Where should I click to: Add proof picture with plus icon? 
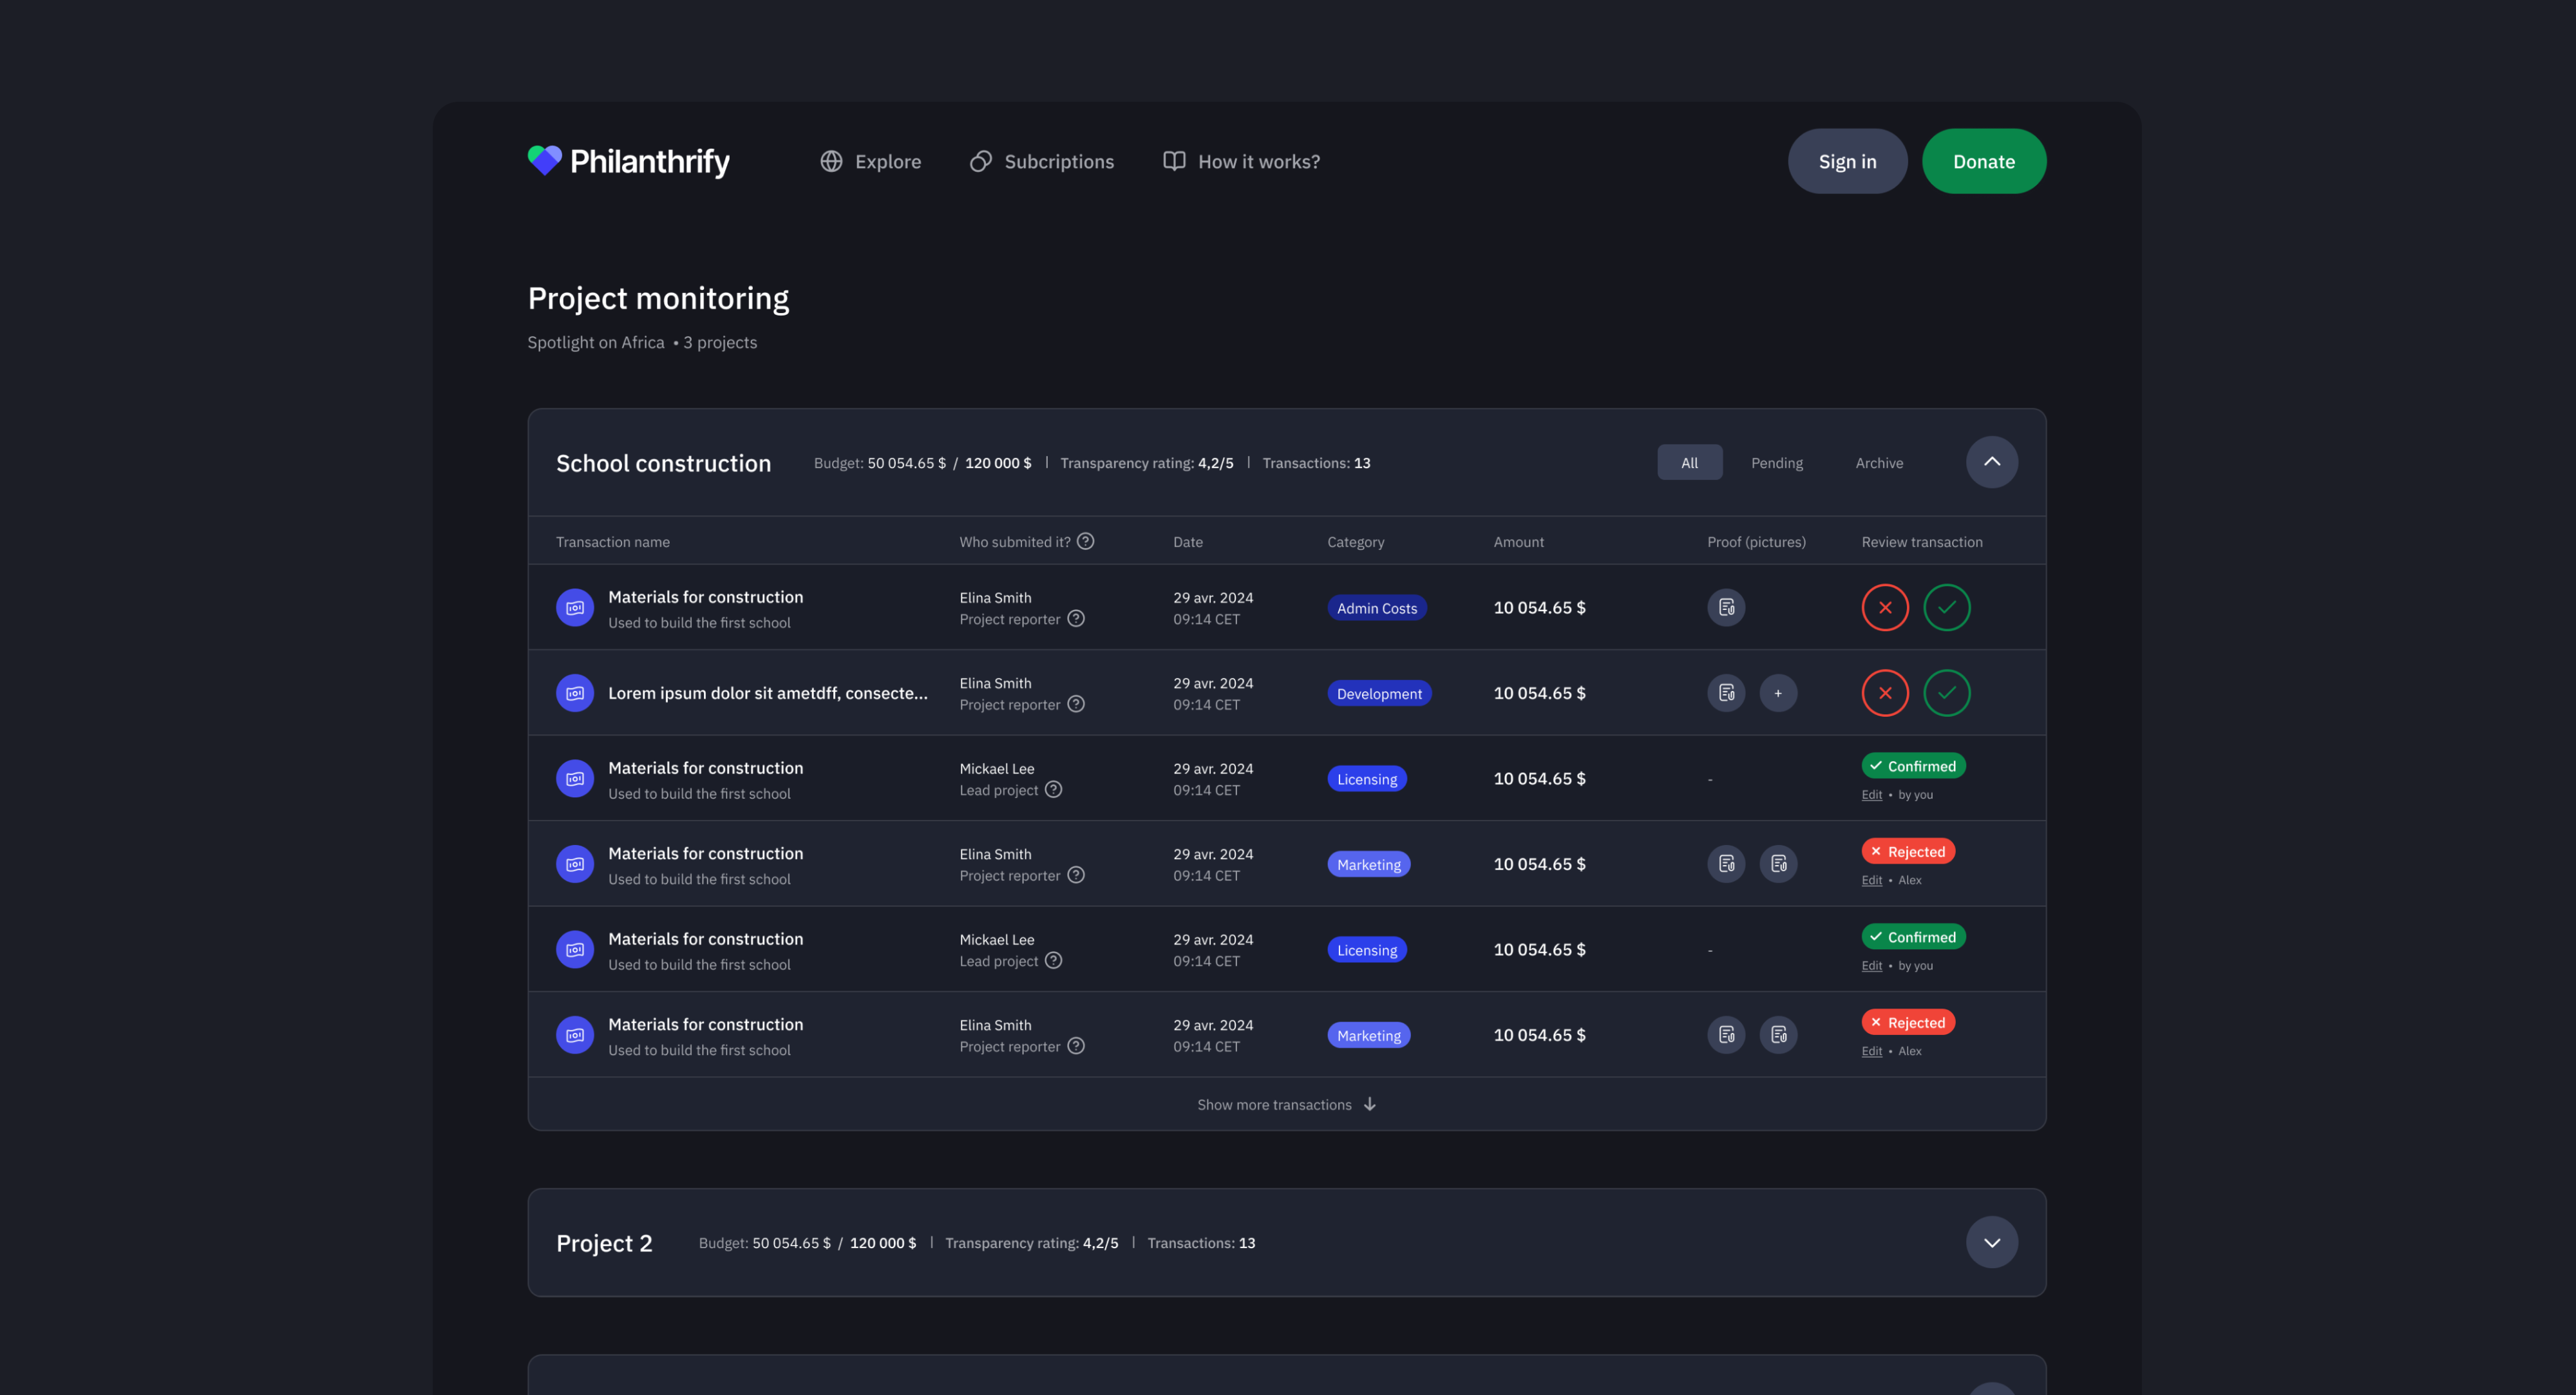(x=1778, y=693)
